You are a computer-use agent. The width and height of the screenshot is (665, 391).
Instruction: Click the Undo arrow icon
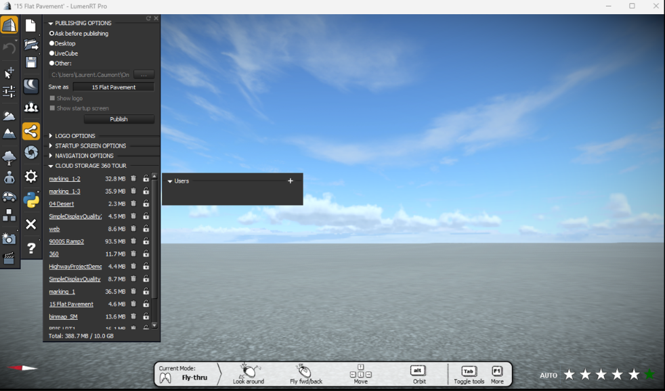tap(9, 47)
